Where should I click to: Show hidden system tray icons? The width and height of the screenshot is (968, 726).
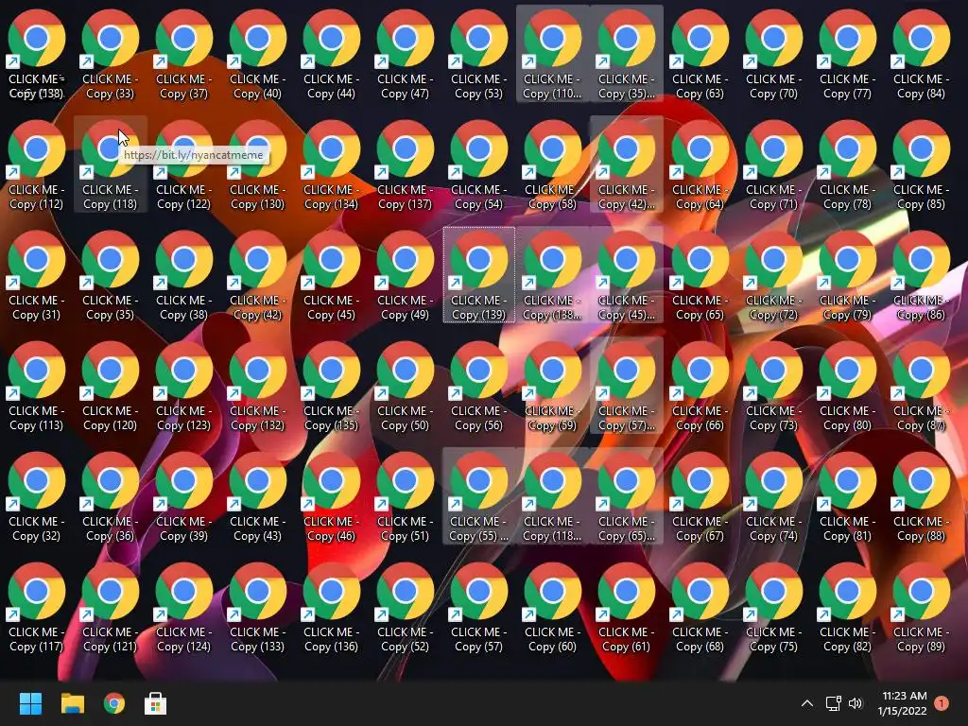[x=807, y=703]
